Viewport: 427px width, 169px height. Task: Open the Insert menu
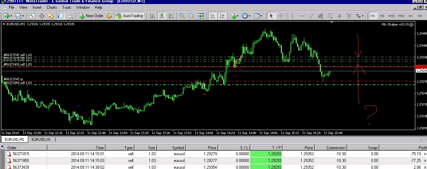(x=37, y=7)
